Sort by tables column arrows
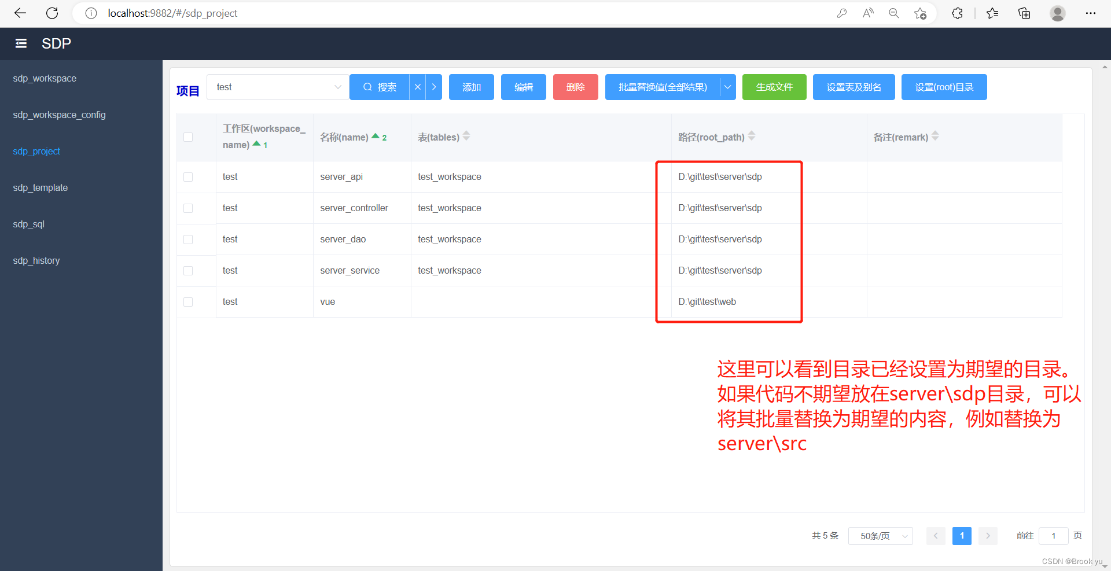This screenshot has height=571, width=1111. click(466, 136)
